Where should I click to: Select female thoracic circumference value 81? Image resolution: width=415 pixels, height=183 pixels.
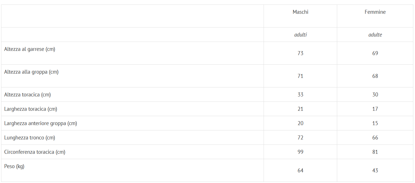375,152
